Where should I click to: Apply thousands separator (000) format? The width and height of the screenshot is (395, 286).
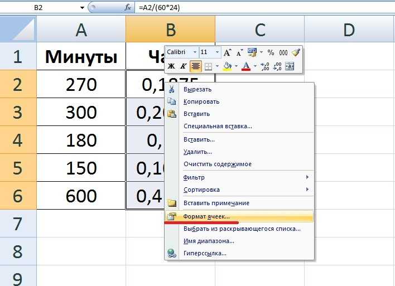pyautogui.click(x=283, y=52)
